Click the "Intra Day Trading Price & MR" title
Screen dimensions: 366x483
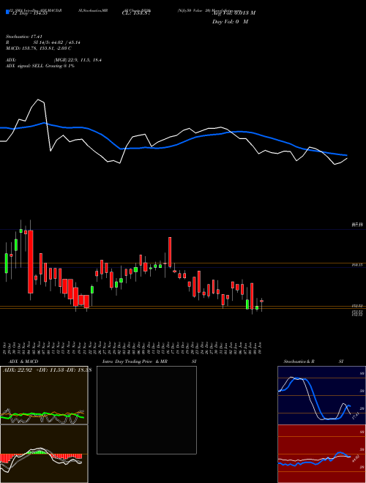[x=135, y=362]
